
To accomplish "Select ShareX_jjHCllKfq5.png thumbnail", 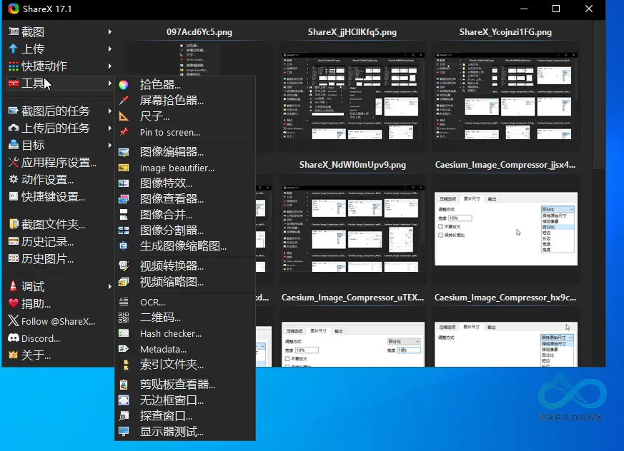I will pos(352,96).
